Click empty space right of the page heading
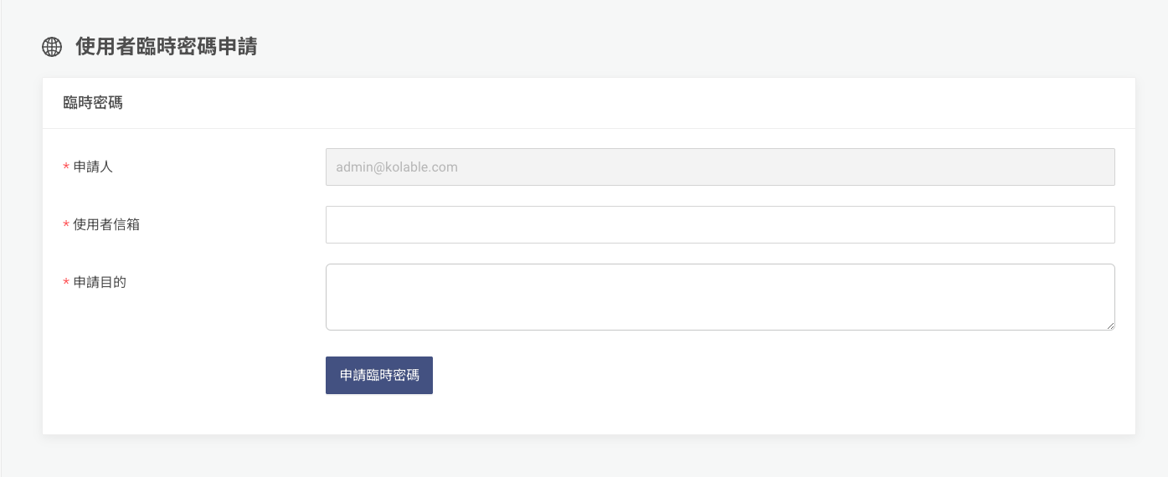 point(670,47)
